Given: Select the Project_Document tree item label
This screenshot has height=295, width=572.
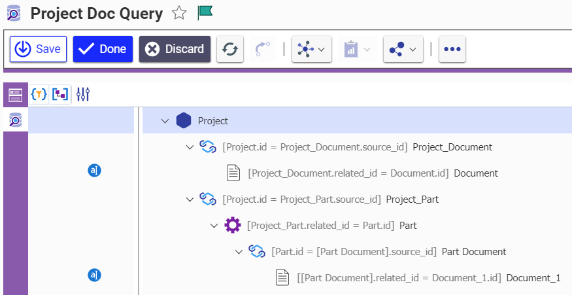Looking at the screenshot, I should (x=452, y=147).
